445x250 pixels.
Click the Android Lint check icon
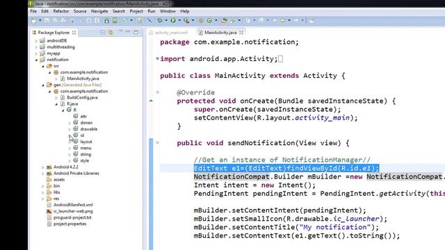(125, 20)
